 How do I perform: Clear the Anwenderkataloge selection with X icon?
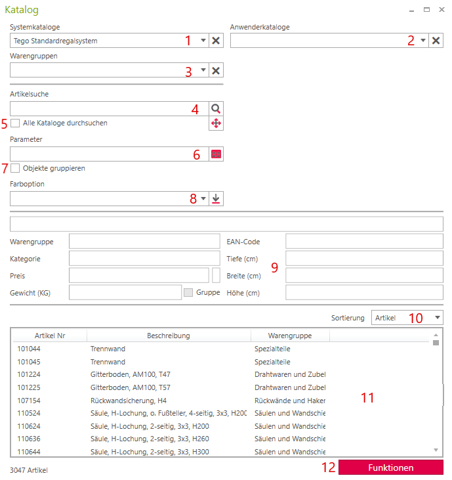coord(436,41)
